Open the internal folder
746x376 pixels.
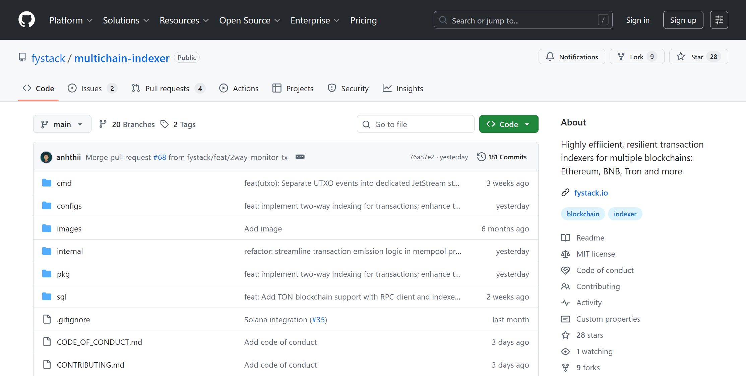click(x=70, y=251)
